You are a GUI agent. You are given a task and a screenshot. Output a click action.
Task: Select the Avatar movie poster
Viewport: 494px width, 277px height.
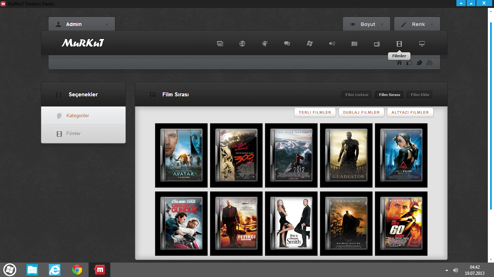click(x=181, y=155)
